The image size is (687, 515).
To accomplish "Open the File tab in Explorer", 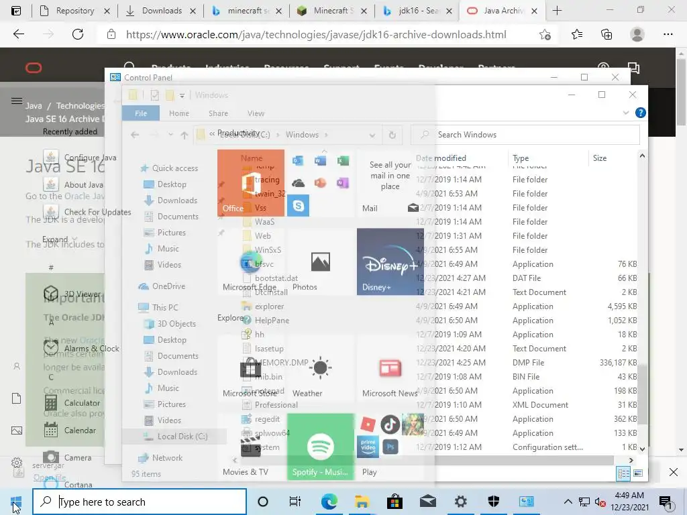I will point(141,113).
